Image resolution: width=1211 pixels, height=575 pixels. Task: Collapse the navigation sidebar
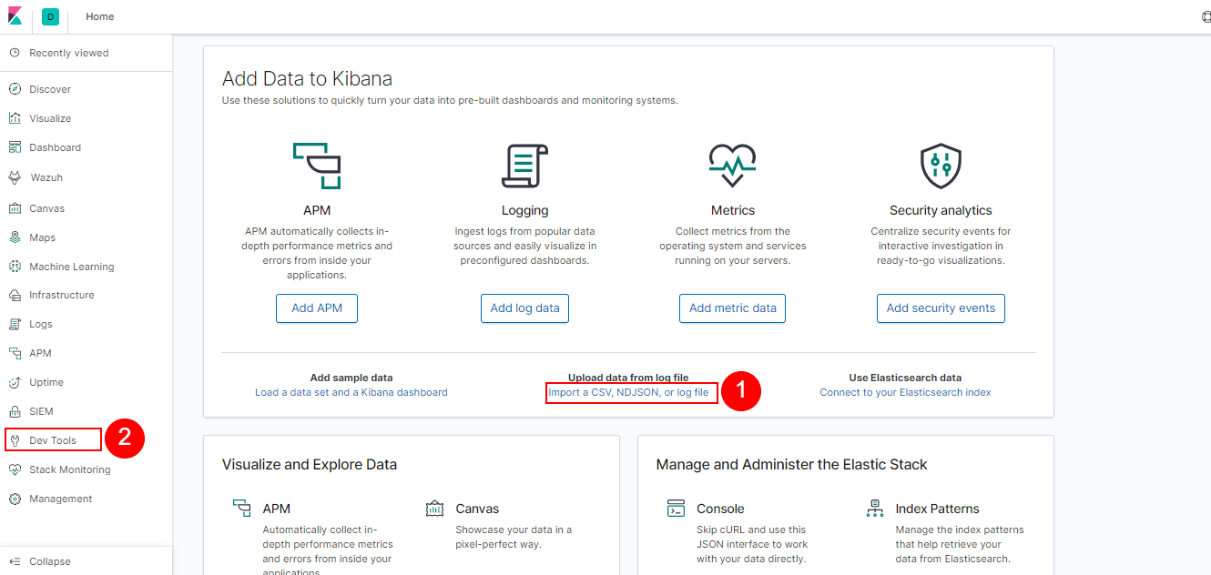tap(41, 561)
